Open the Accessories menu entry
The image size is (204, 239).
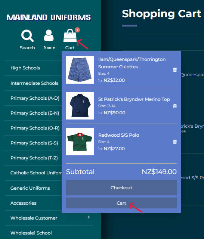pos(24,203)
